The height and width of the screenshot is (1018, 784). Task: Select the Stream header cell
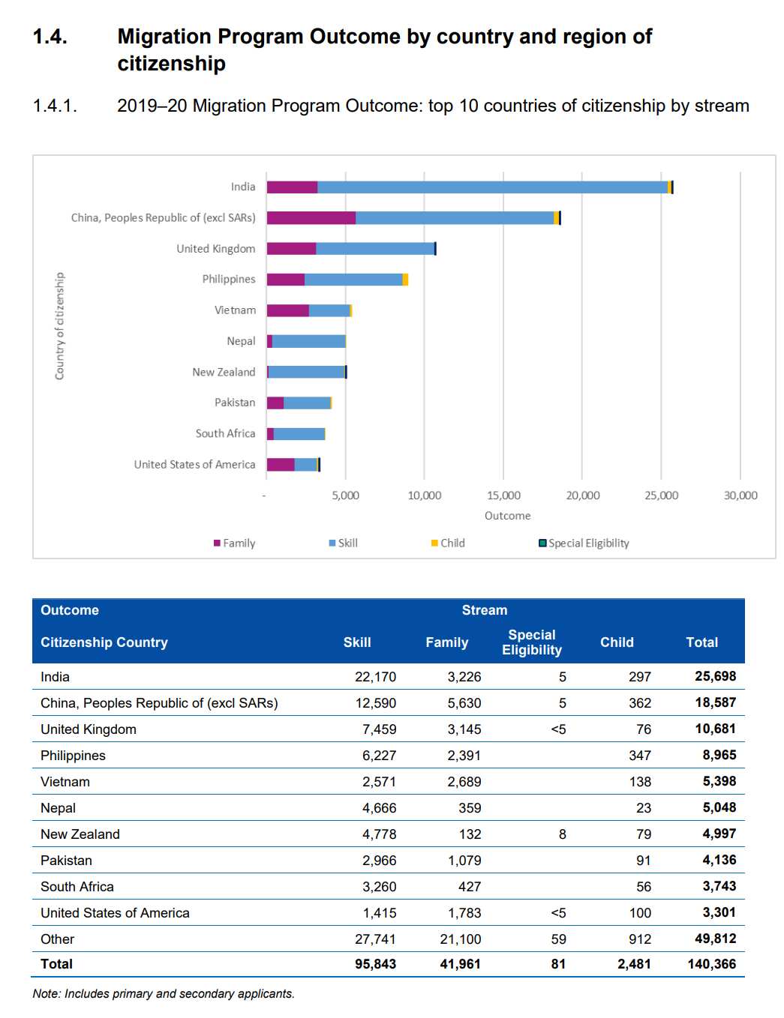point(485,610)
